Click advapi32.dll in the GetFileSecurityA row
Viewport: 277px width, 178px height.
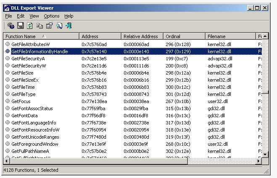click(x=220, y=59)
